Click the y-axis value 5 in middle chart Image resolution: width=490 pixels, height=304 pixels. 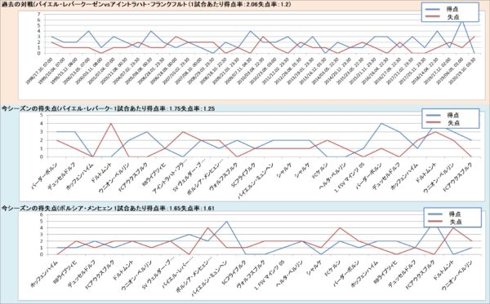coord(41,115)
